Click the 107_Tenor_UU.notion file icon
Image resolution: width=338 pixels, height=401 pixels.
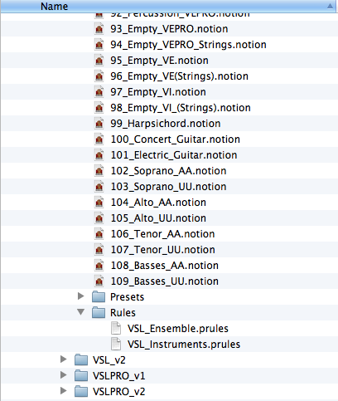[99, 250]
